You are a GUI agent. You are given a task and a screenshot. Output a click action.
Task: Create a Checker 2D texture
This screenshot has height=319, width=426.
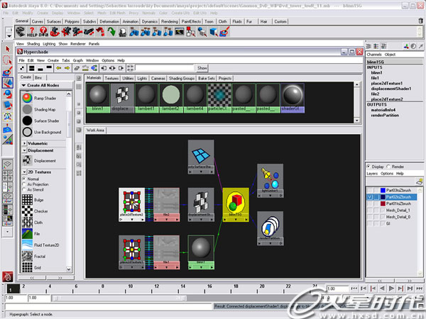coord(27,211)
